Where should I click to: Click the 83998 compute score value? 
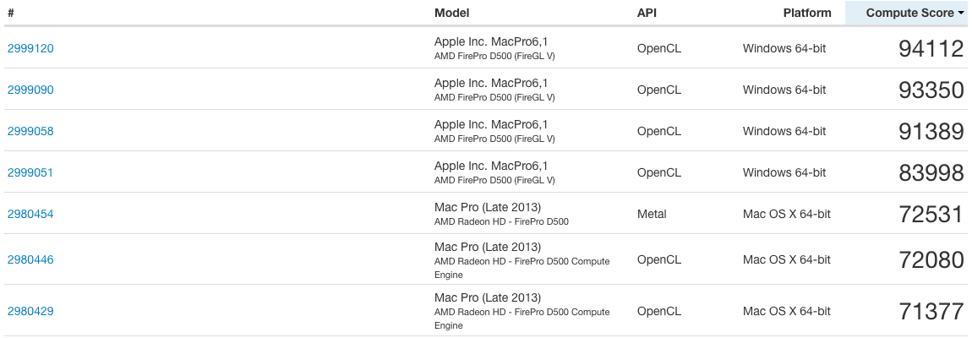click(x=931, y=173)
